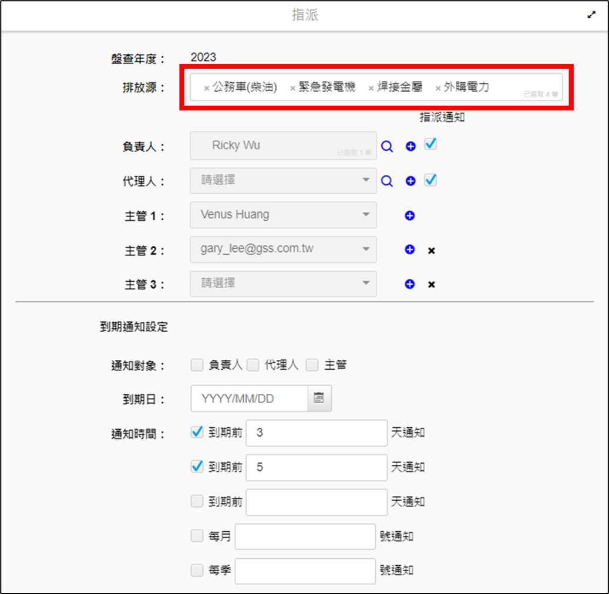The height and width of the screenshot is (594, 609).
Task: Tick the 每月 notification checkbox
Action: [x=197, y=536]
